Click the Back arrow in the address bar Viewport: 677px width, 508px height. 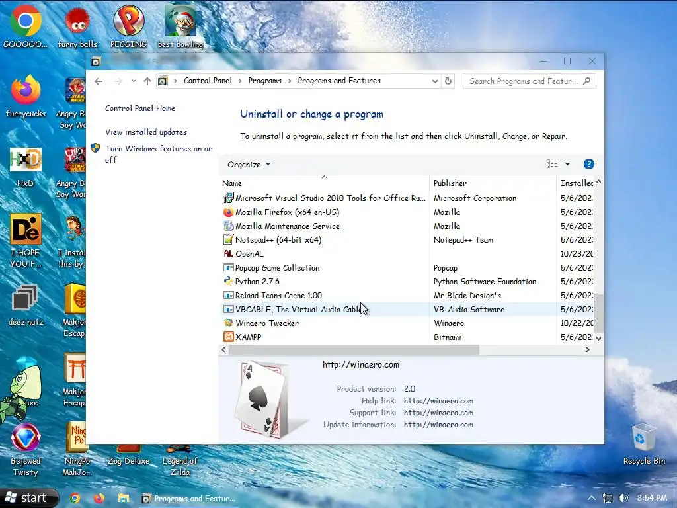pyautogui.click(x=99, y=81)
